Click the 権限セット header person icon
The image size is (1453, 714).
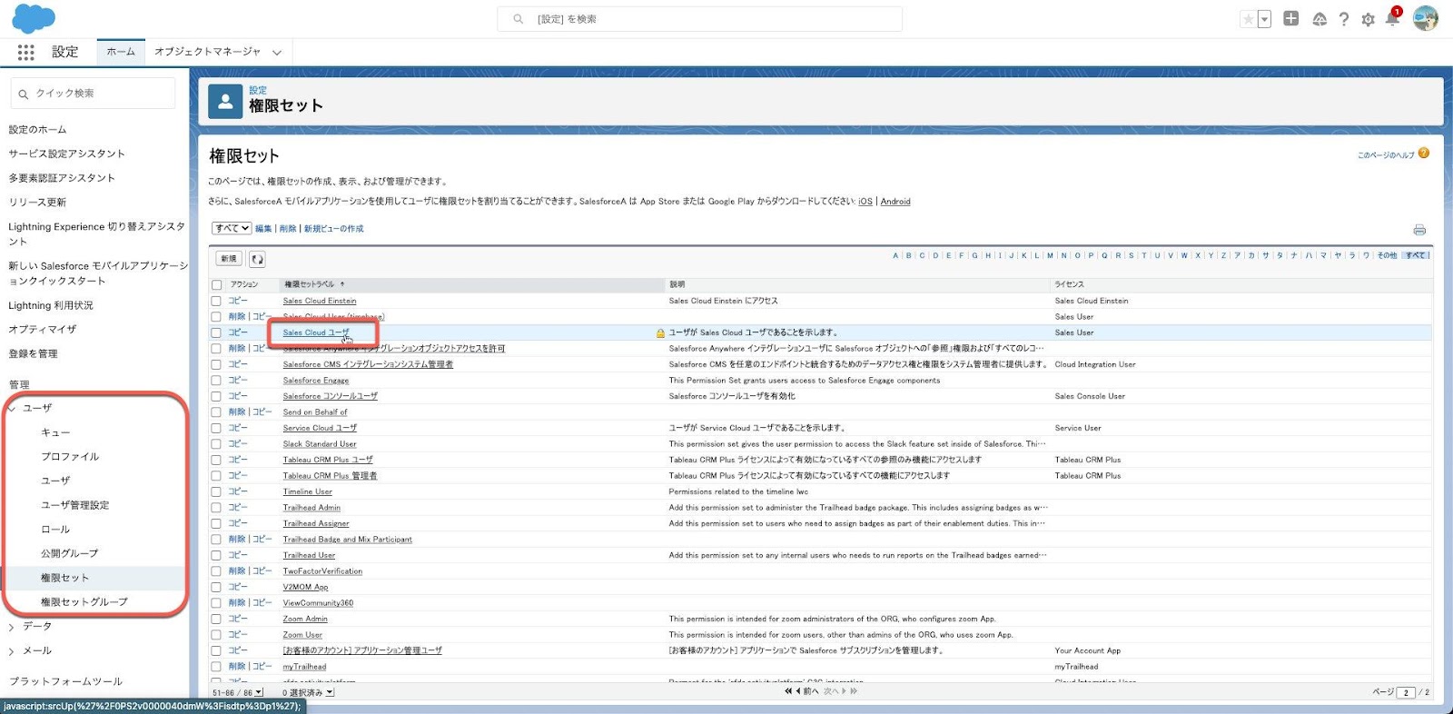point(225,102)
